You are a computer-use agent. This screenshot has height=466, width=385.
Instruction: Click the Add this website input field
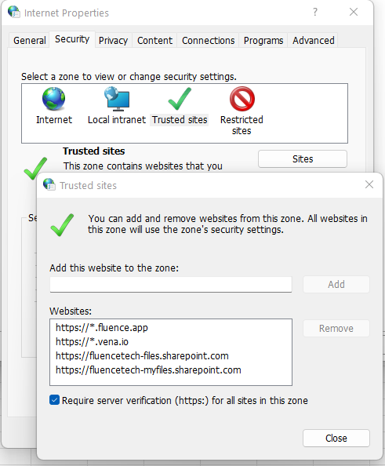click(171, 285)
